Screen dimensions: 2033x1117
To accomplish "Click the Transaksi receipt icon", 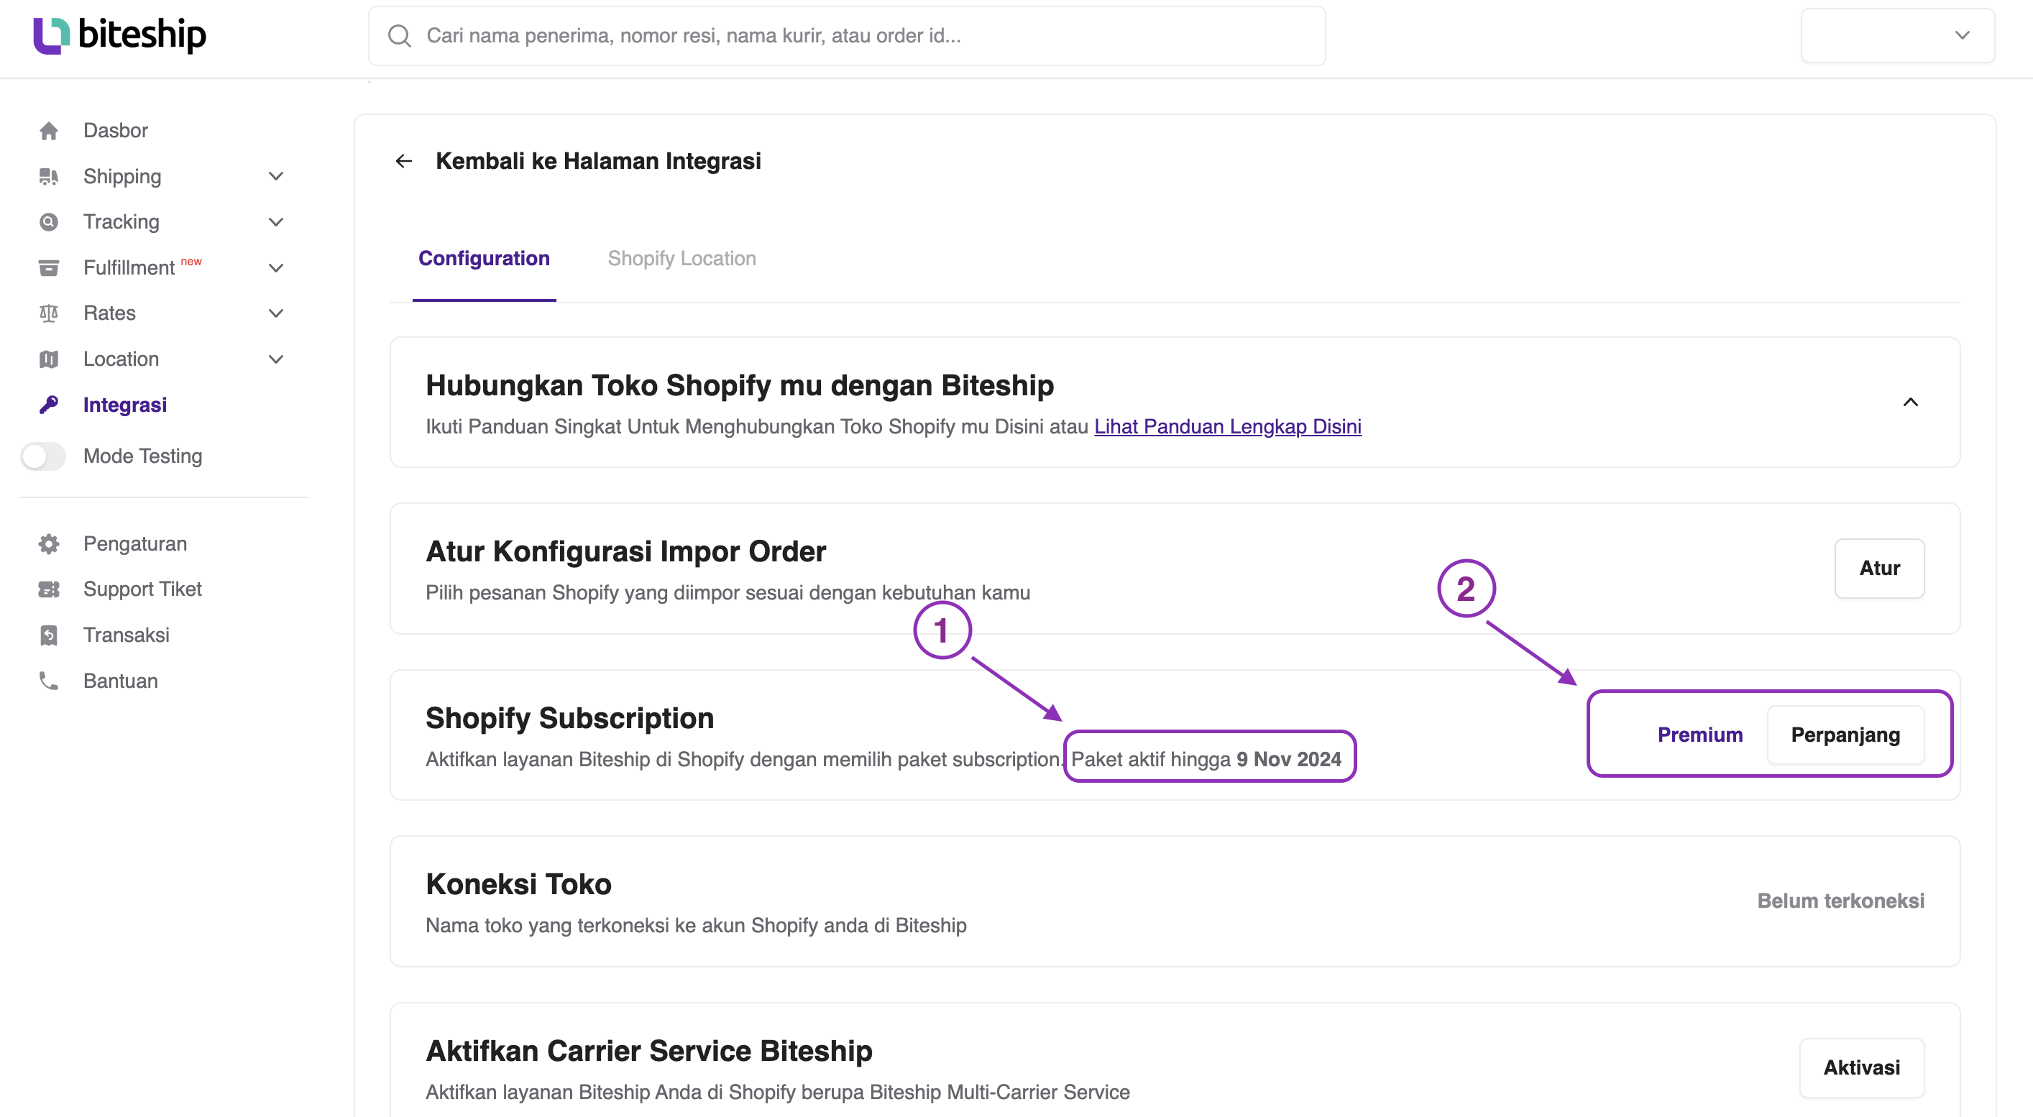I will point(49,636).
